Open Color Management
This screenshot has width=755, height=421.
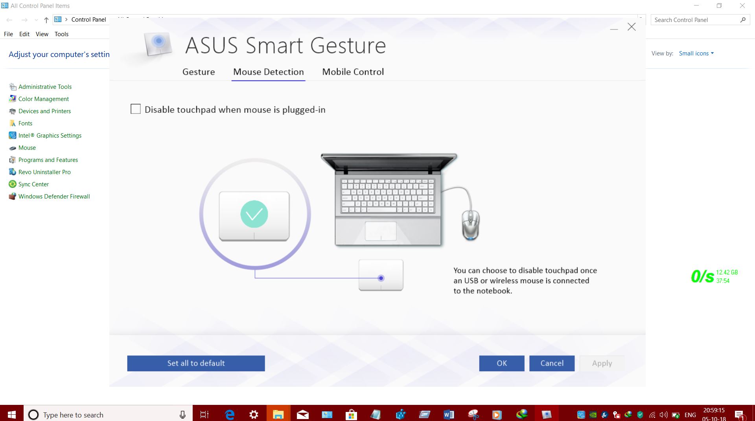click(x=39, y=99)
